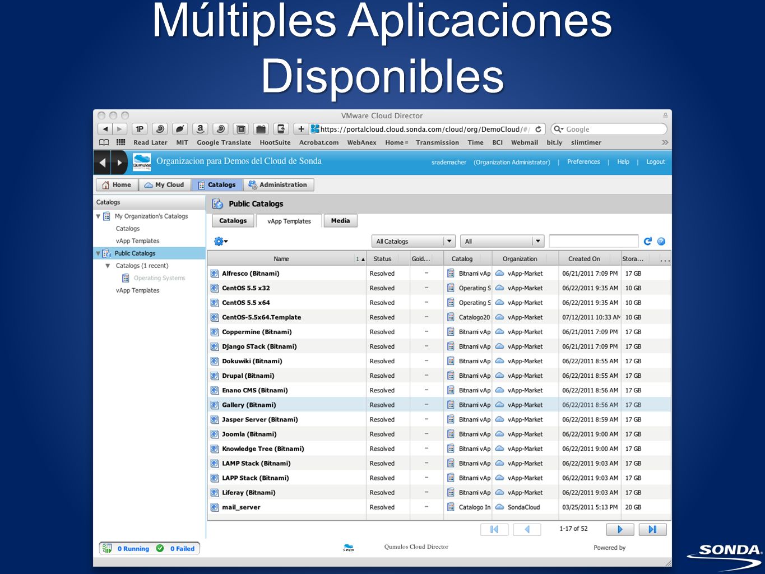The image size is (765, 574).
Task: Click the Logout link
Action: (656, 162)
